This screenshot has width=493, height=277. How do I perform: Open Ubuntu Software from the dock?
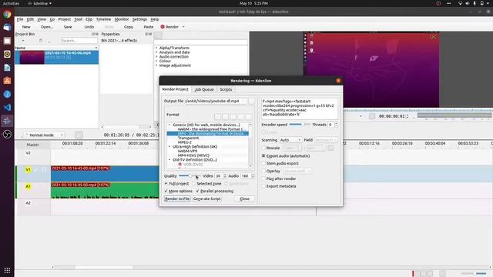pos(7,81)
